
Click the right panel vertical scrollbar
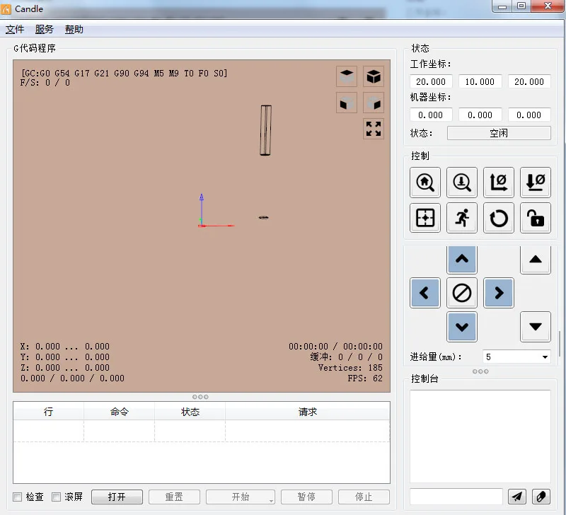(x=560, y=343)
